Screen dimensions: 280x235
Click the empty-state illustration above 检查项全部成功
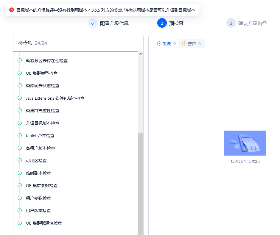245,143
